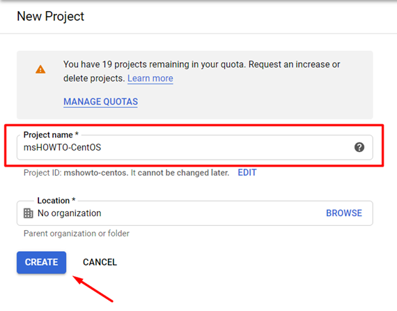Edit the project ID via EDIT
Viewport: 397px width, 311px height.
tap(247, 173)
